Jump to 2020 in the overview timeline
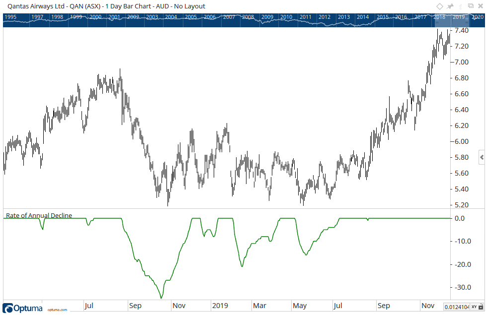 pos(478,17)
